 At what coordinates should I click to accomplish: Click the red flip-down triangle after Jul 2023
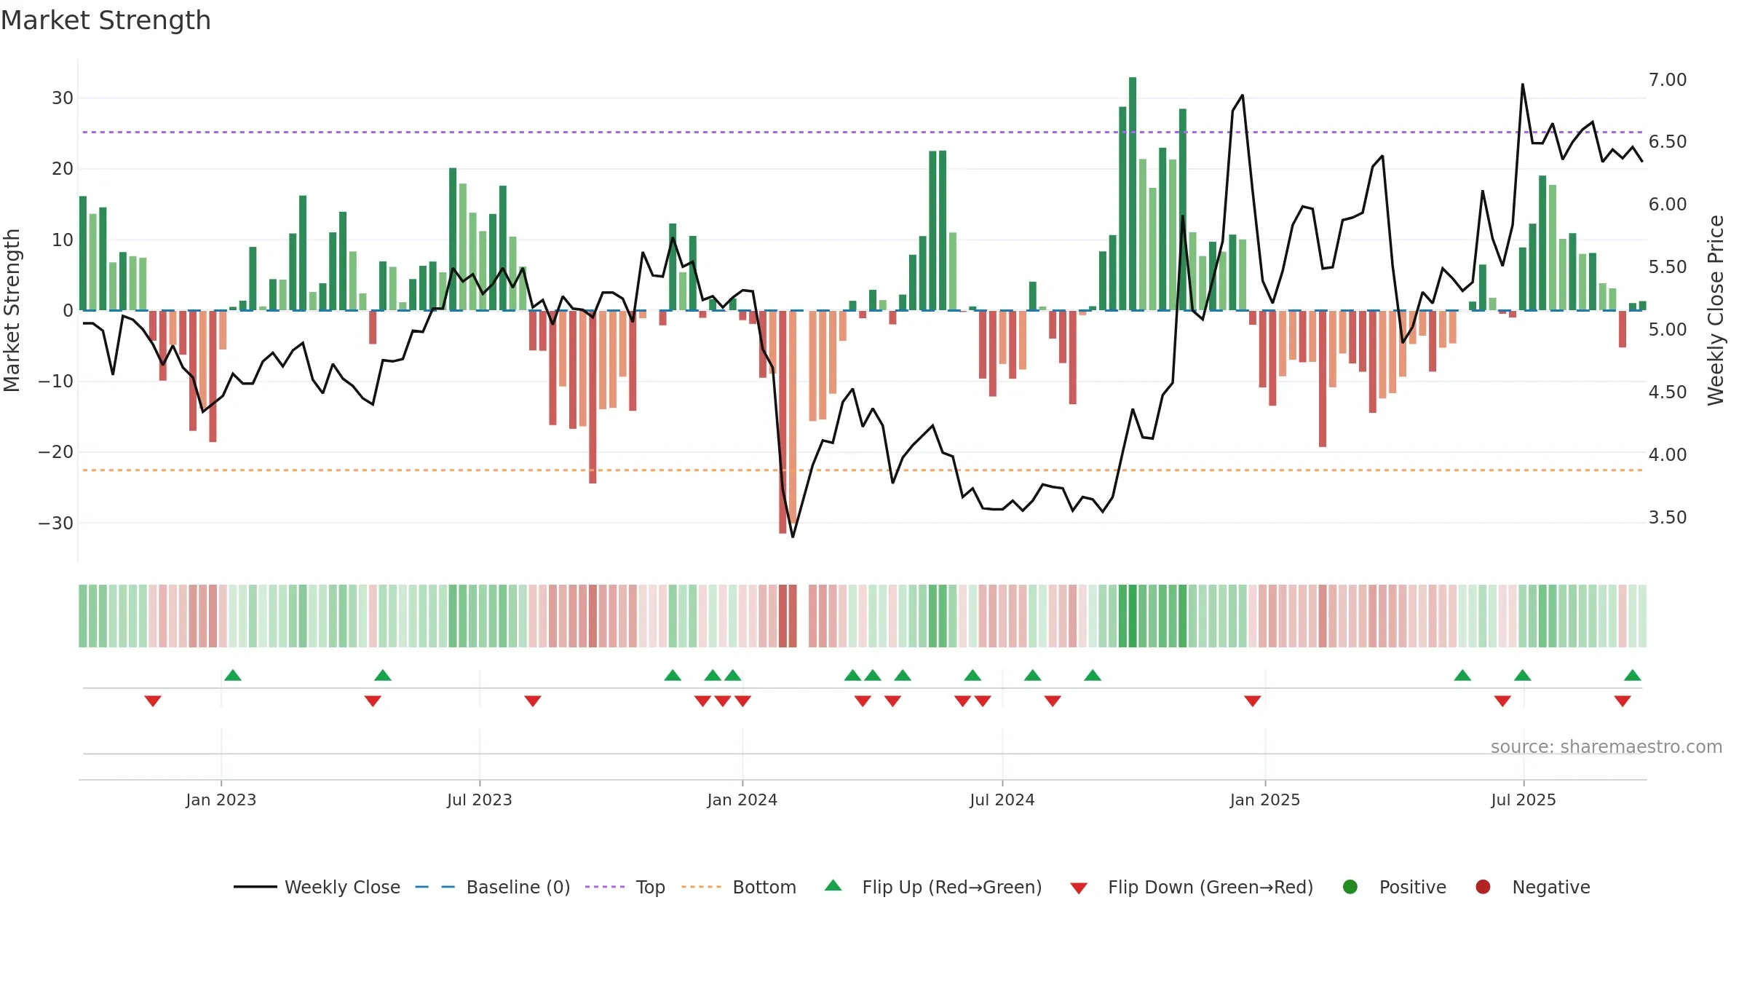[x=533, y=700]
